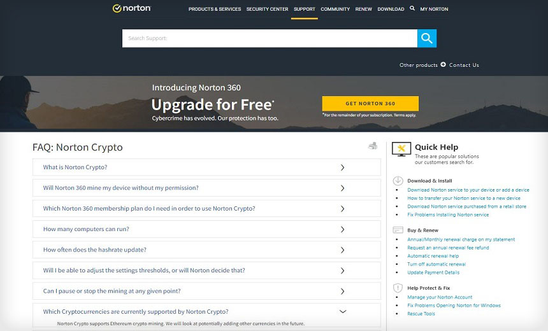Image resolution: width=548 pixels, height=331 pixels.
Task: Click the Help Protect & Fix shield icon
Action: point(398,288)
